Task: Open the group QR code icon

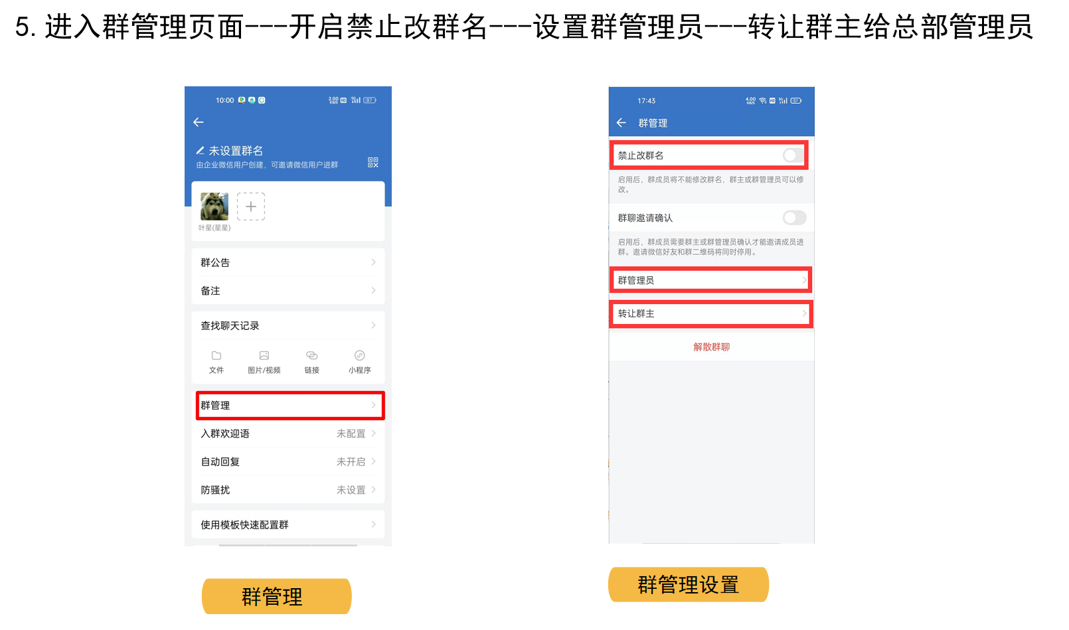Action: tap(373, 162)
